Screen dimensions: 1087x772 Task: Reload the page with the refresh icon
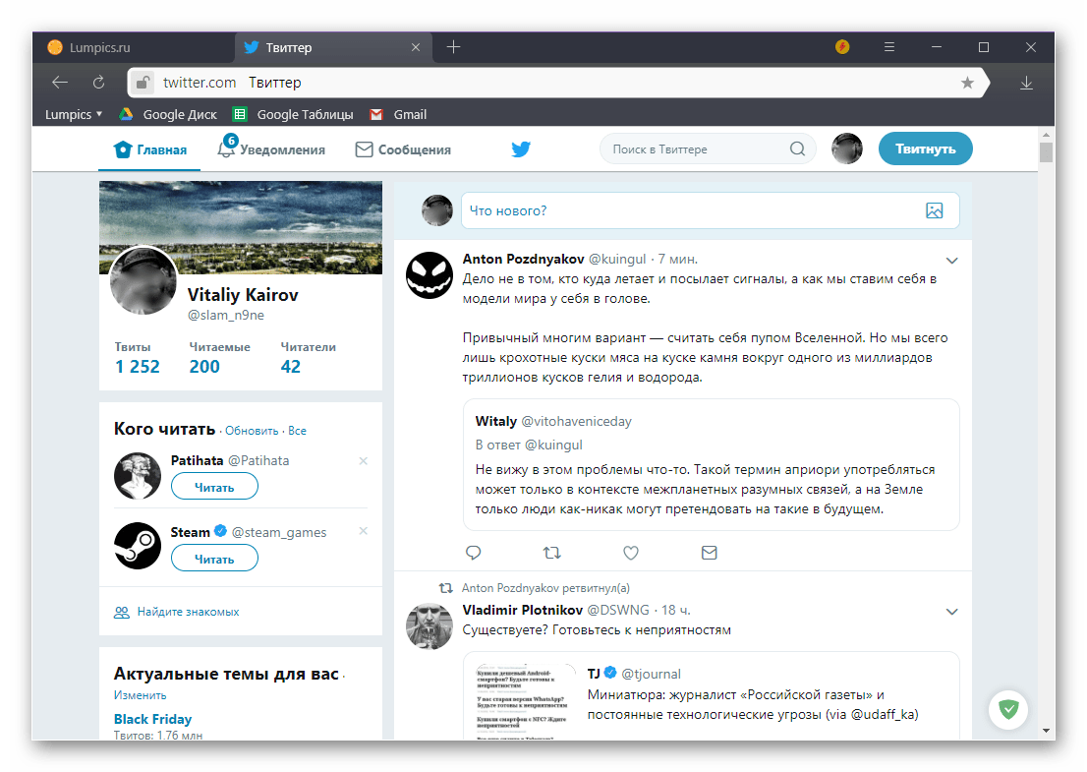point(98,83)
